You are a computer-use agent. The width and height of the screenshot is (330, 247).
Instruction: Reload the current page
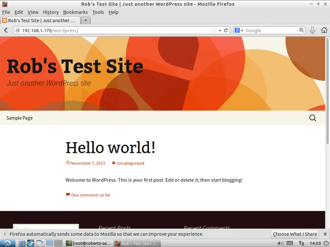pyautogui.click(x=226, y=30)
